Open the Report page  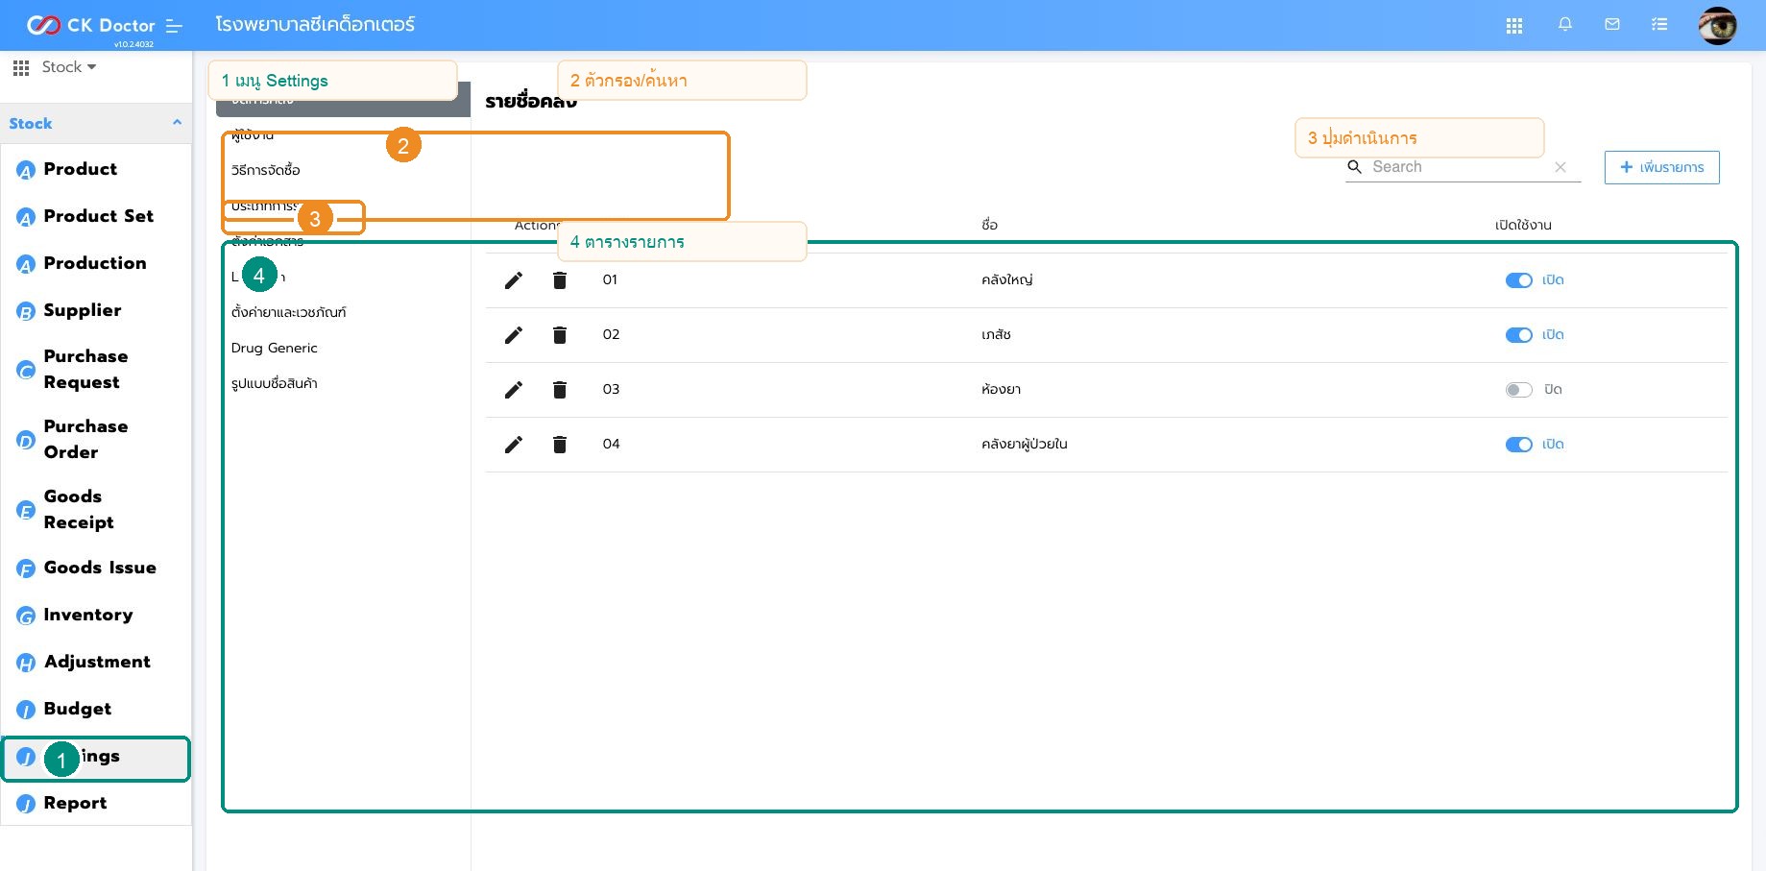click(75, 803)
